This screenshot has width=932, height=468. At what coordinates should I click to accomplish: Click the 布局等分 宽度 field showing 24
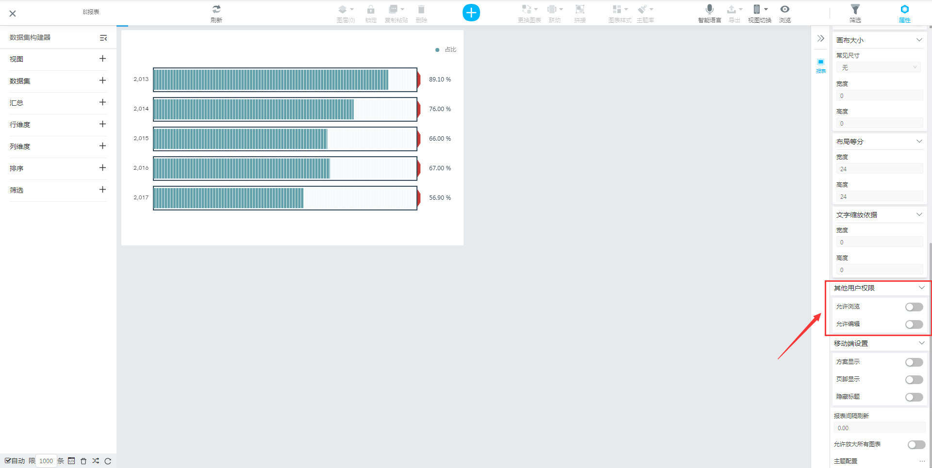point(879,169)
